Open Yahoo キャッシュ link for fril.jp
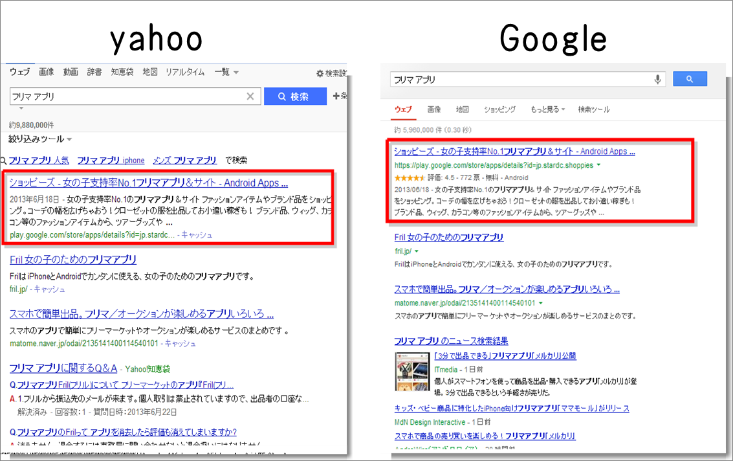 49,289
